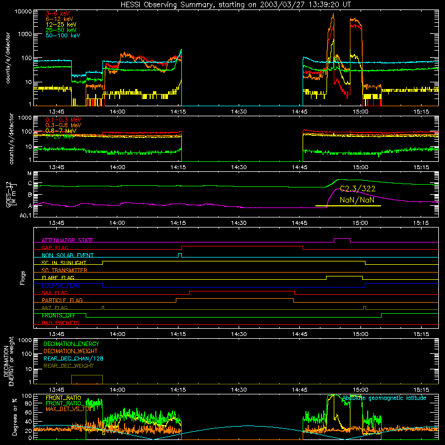Click the 10000 y-axis label of top panel
The width and height of the screenshot is (445, 445).
point(23,12)
